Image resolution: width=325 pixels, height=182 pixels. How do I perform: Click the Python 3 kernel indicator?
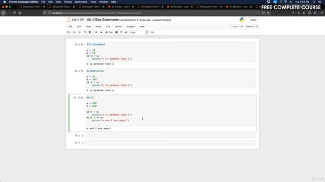click(x=250, y=27)
